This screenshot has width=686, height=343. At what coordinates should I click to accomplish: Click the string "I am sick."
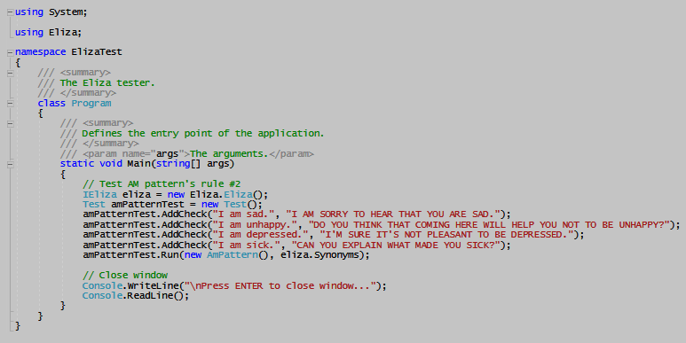tap(247, 246)
